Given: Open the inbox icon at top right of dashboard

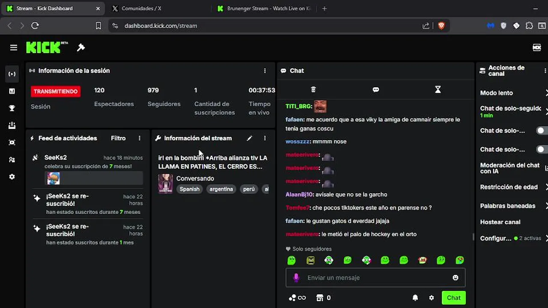Looking at the screenshot, I should (x=536, y=47).
